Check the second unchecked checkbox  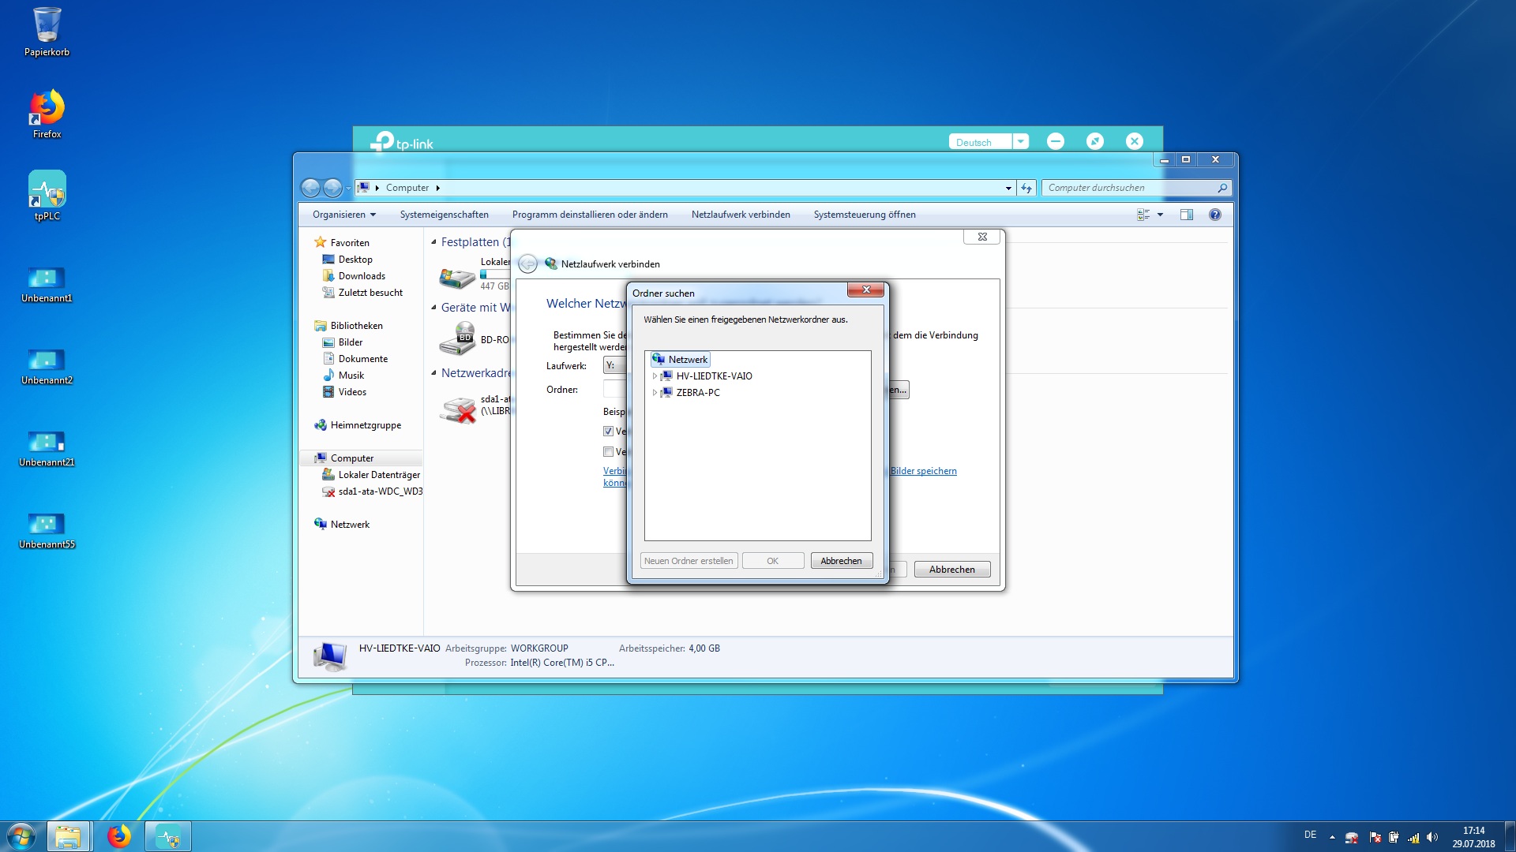[x=608, y=452]
